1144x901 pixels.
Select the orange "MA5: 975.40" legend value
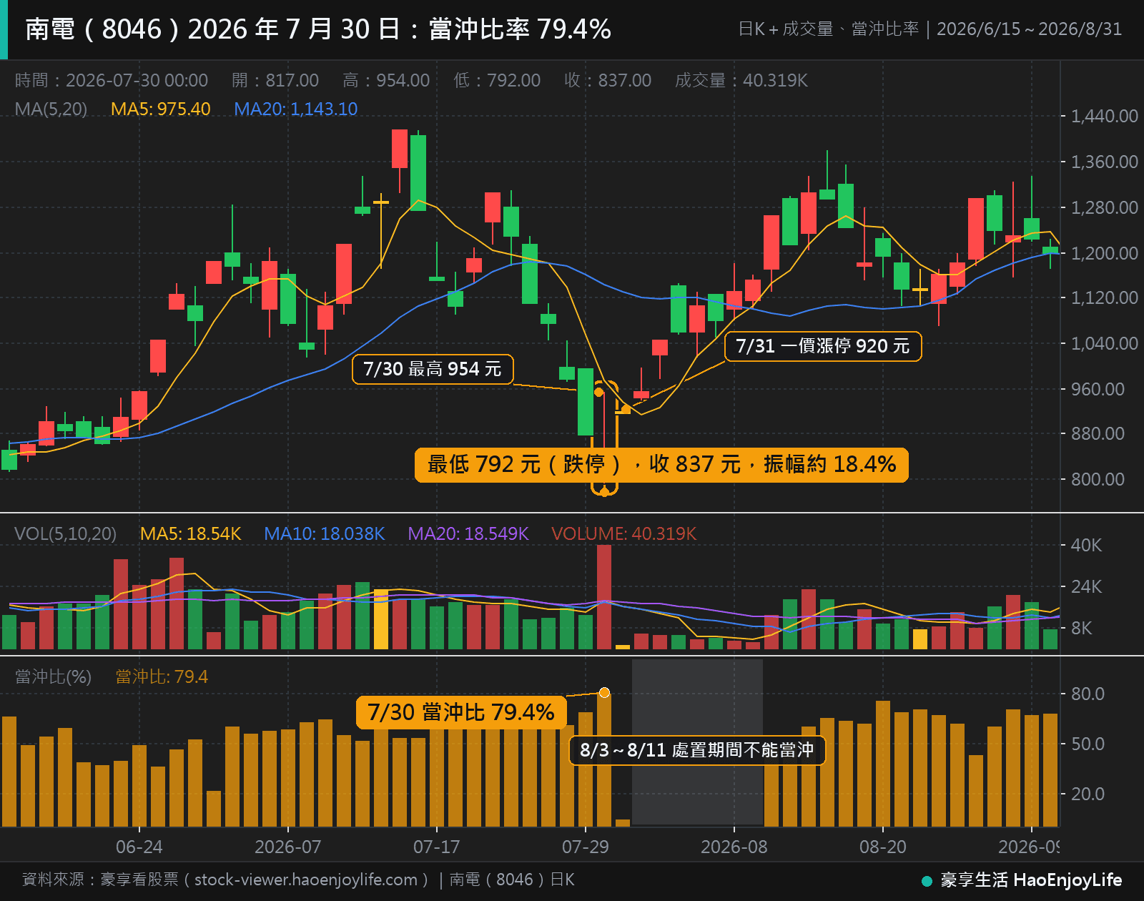click(161, 109)
